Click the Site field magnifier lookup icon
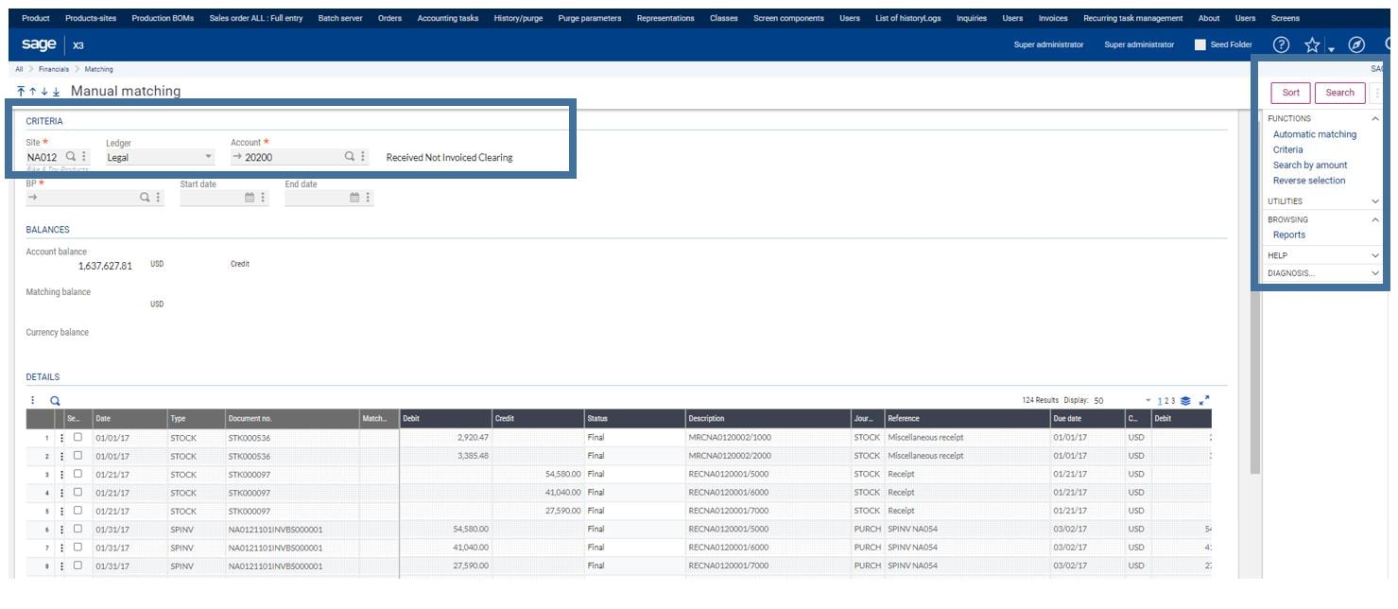The height and width of the screenshot is (609, 1398). pos(70,157)
